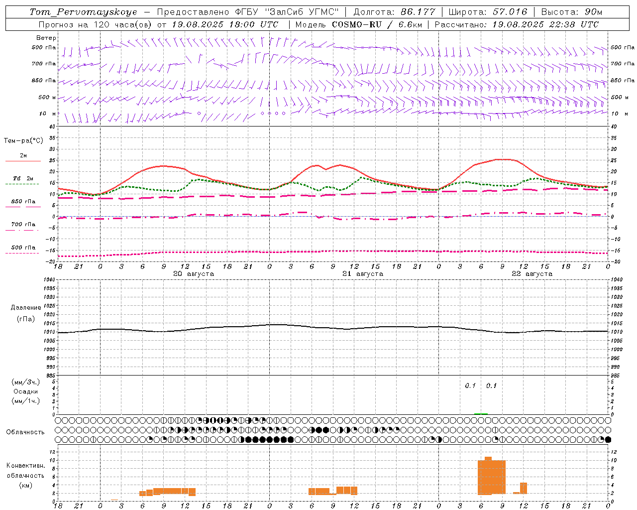Image resolution: width=637 pixels, height=510 pixels.
Task: Click the longitude value 86.177
Action: tap(418, 12)
